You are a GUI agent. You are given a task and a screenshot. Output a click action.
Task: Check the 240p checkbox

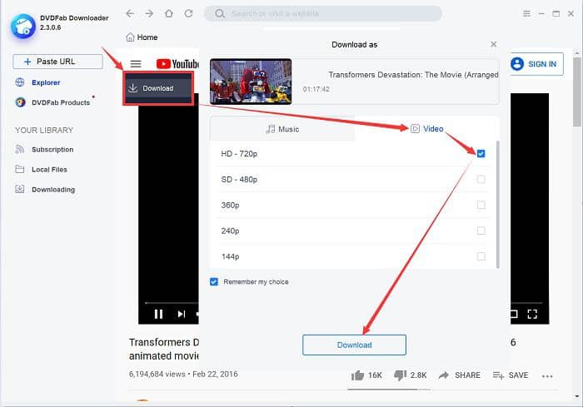point(481,231)
